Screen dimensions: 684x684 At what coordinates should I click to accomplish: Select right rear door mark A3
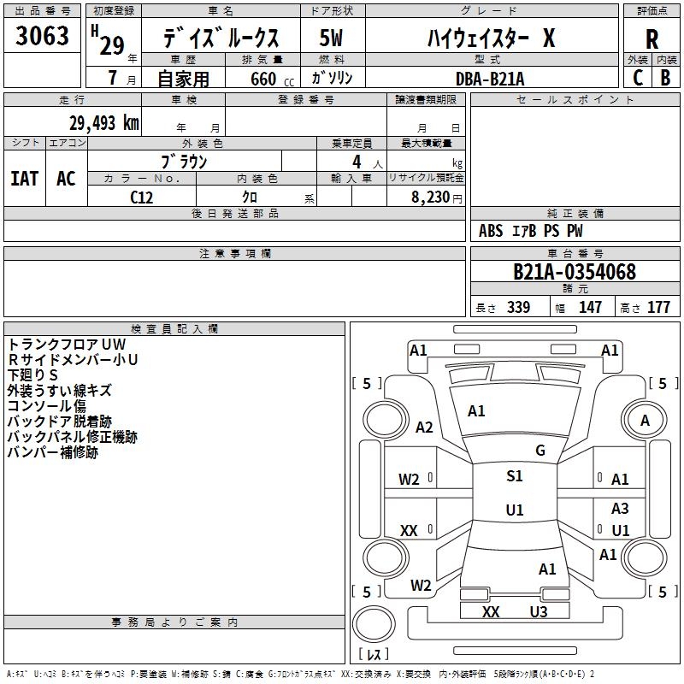click(620, 508)
